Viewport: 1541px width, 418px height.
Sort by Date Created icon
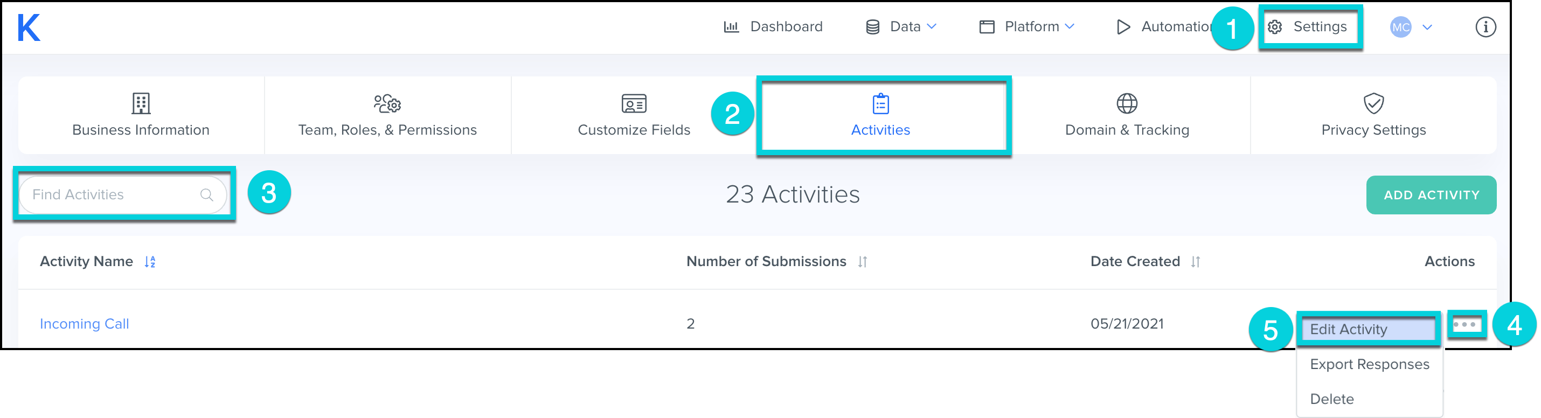point(1195,262)
